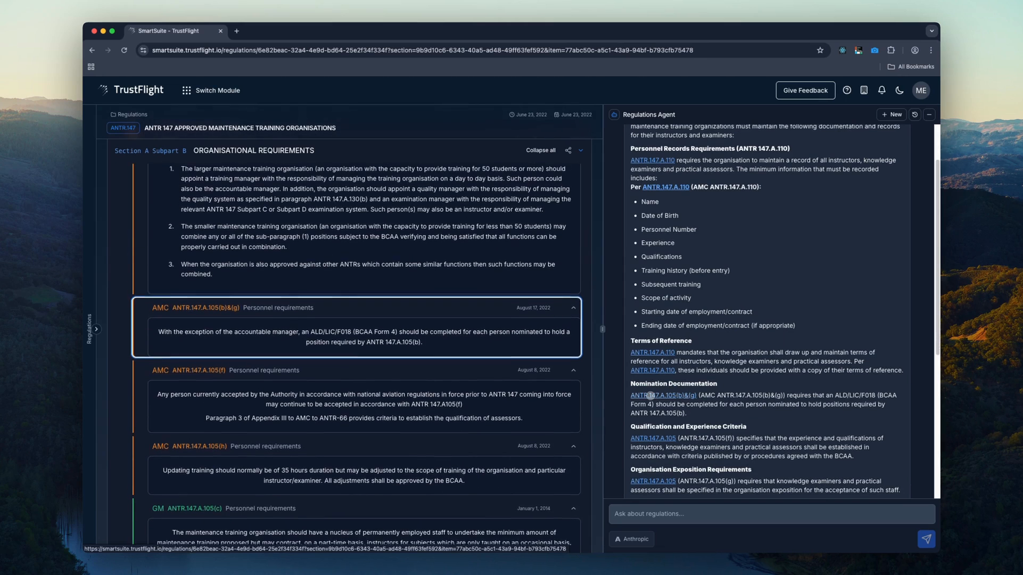Click the Switch Module grid icon

(186, 91)
